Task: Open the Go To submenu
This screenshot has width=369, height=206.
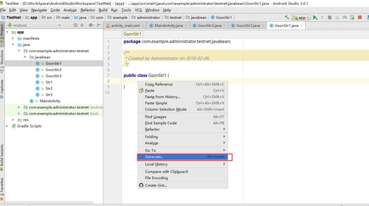Action: [x=183, y=150]
